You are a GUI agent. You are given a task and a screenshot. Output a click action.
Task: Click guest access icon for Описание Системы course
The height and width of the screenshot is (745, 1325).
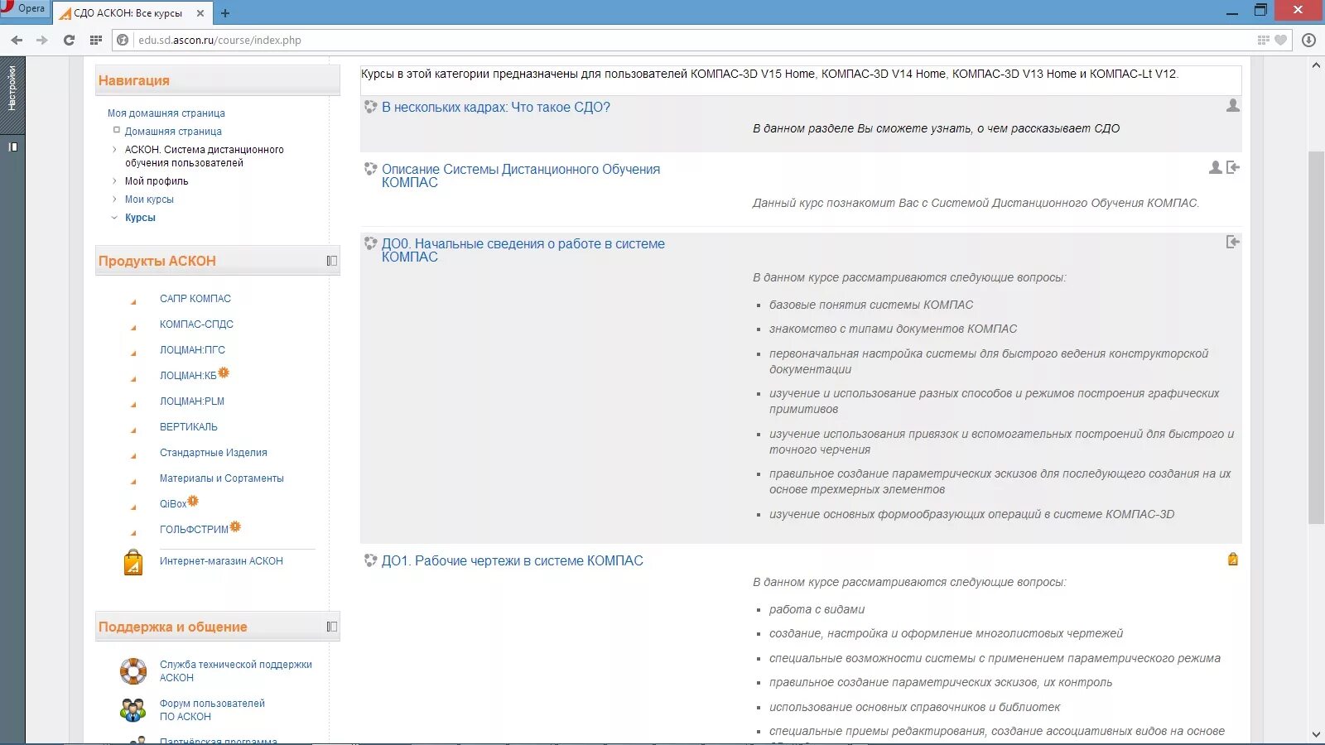point(1215,167)
